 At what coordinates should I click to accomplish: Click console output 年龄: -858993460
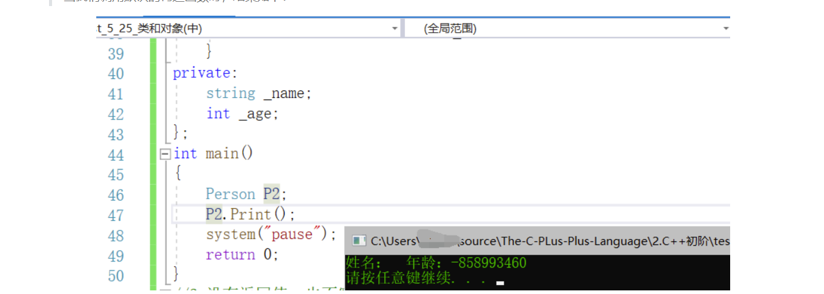coord(466,263)
